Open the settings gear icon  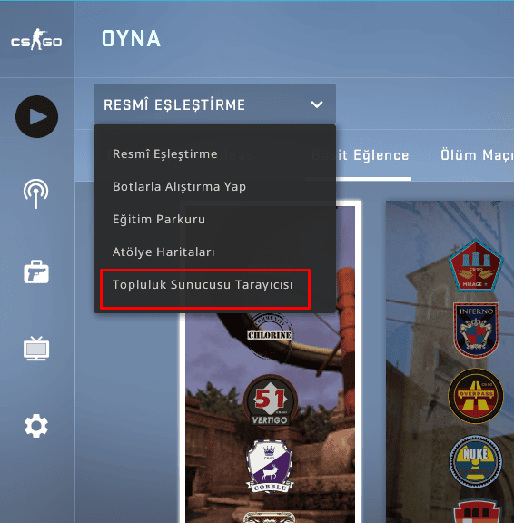pyautogui.click(x=36, y=426)
